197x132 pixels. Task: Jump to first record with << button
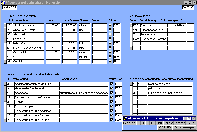(138, 123)
